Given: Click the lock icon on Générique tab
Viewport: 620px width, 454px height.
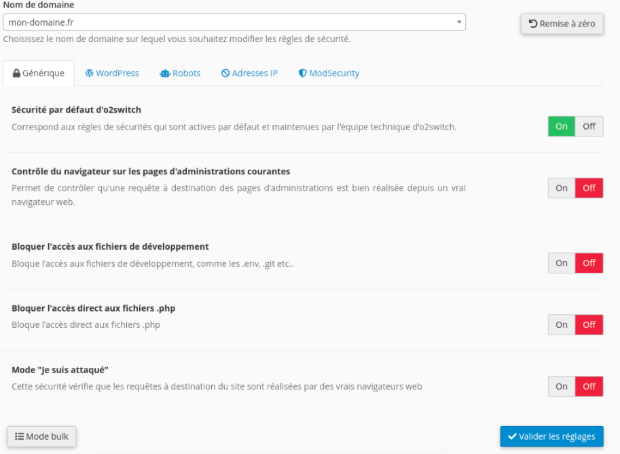Looking at the screenshot, I should [x=16, y=73].
